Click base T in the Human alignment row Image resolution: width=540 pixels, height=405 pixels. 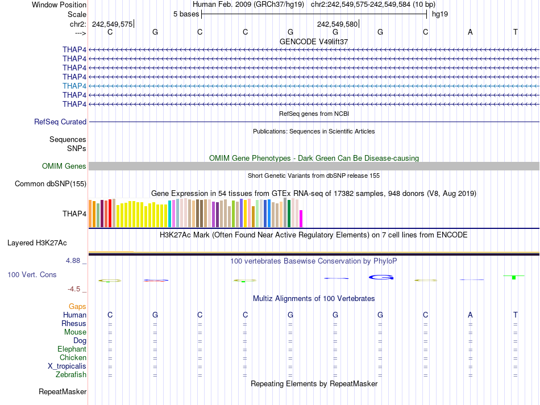pos(516,315)
